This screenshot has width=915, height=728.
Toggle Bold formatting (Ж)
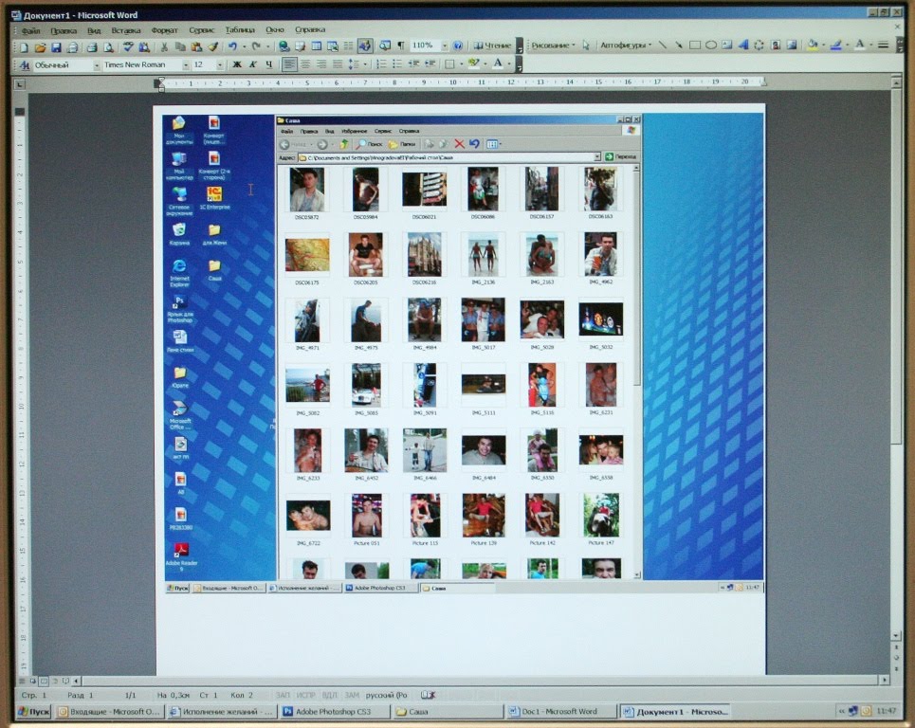click(237, 64)
